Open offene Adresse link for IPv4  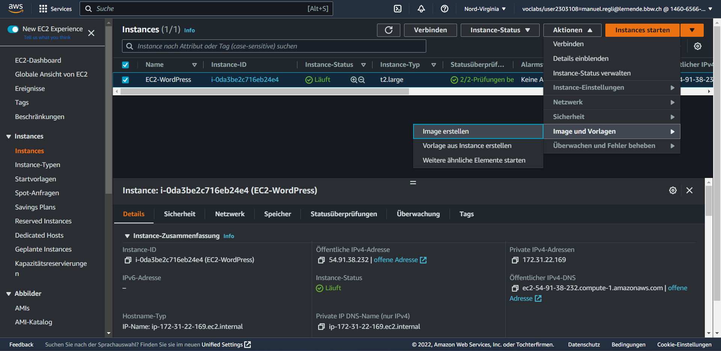(x=400, y=260)
